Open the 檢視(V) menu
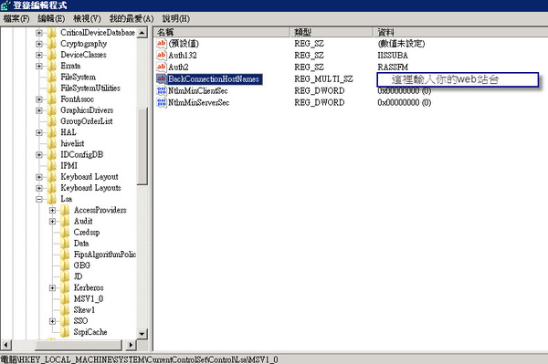Viewport: 548px width, 364px height. 87,18
